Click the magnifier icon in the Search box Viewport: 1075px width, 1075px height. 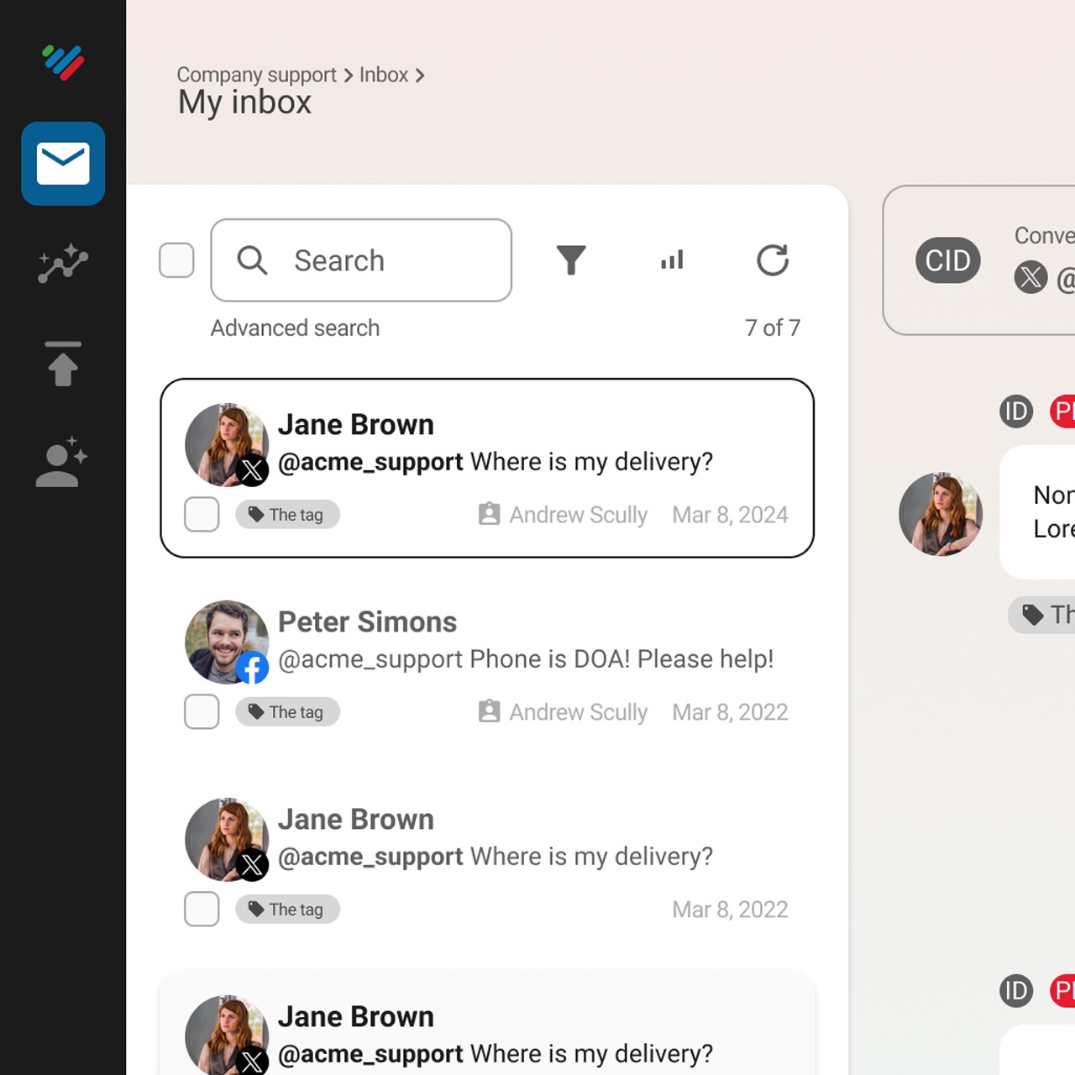click(x=252, y=260)
